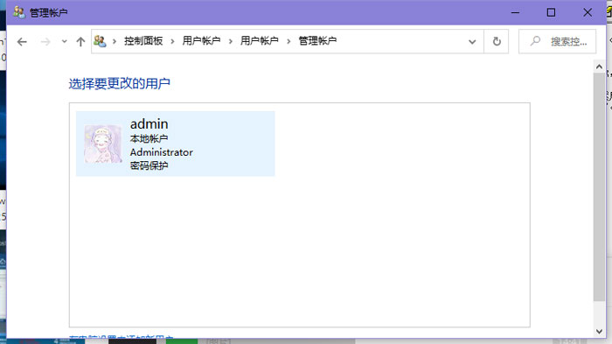The height and width of the screenshot is (344, 612).
Task: Click the forward navigation arrow
Action: 45,41
